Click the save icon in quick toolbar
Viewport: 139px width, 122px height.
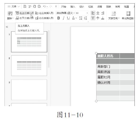25,6
